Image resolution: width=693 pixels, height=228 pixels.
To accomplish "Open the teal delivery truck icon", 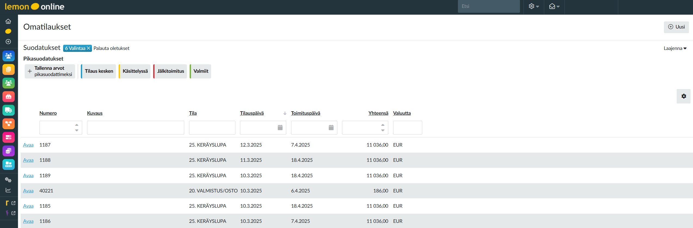I will click(8, 110).
